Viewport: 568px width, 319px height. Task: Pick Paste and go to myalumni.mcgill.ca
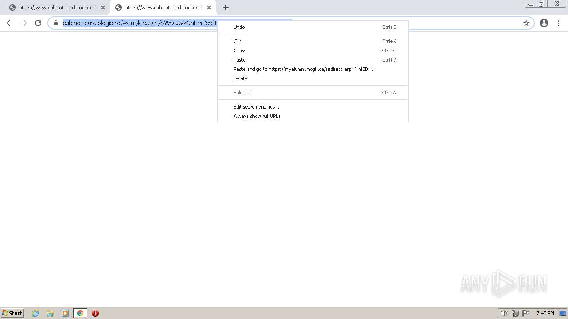tap(313, 69)
